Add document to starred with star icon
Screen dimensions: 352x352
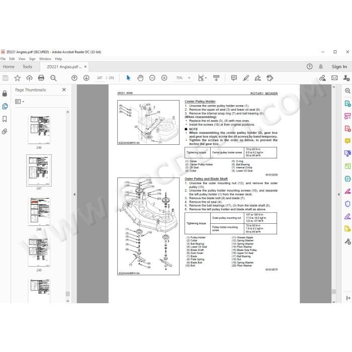click(17, 78)
